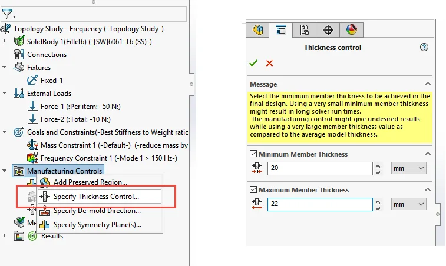Click the Topology Study root icon

click(6, 29)
